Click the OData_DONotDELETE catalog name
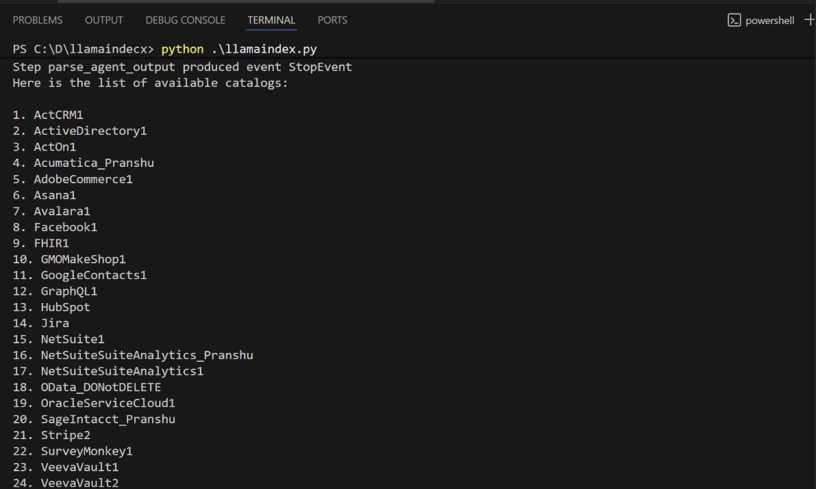Screen dimensions: 816x489 [101, 386]
